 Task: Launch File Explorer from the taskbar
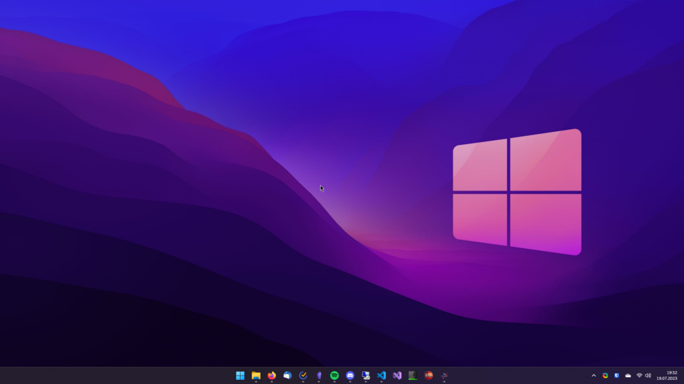tap(256, 375)
